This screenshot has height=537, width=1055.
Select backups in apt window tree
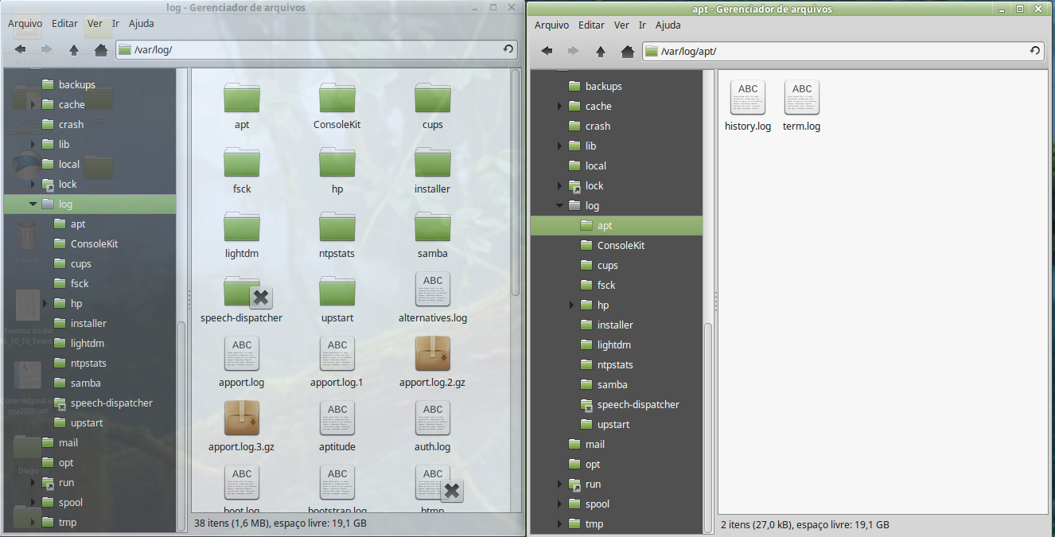[x=603, y=86]
